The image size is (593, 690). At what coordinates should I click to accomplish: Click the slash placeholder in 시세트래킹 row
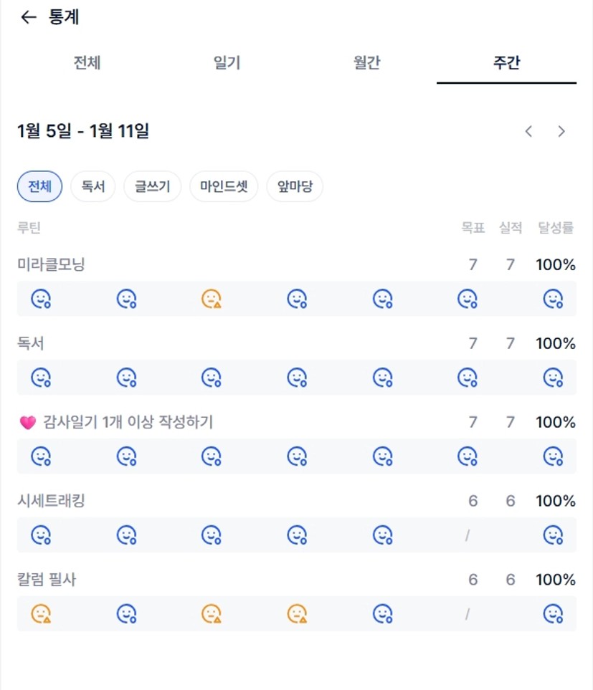pos(467,535)
